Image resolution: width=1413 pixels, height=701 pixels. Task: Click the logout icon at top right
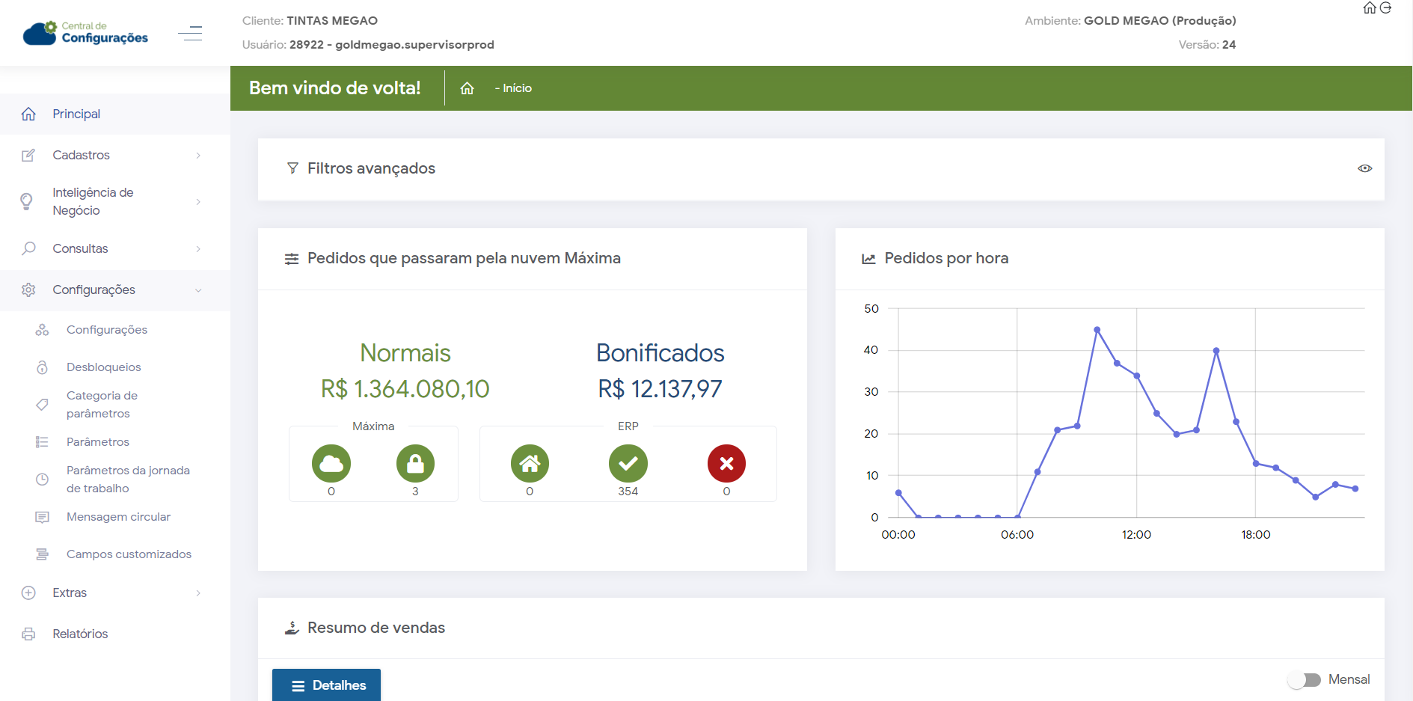coord(1385,8)
